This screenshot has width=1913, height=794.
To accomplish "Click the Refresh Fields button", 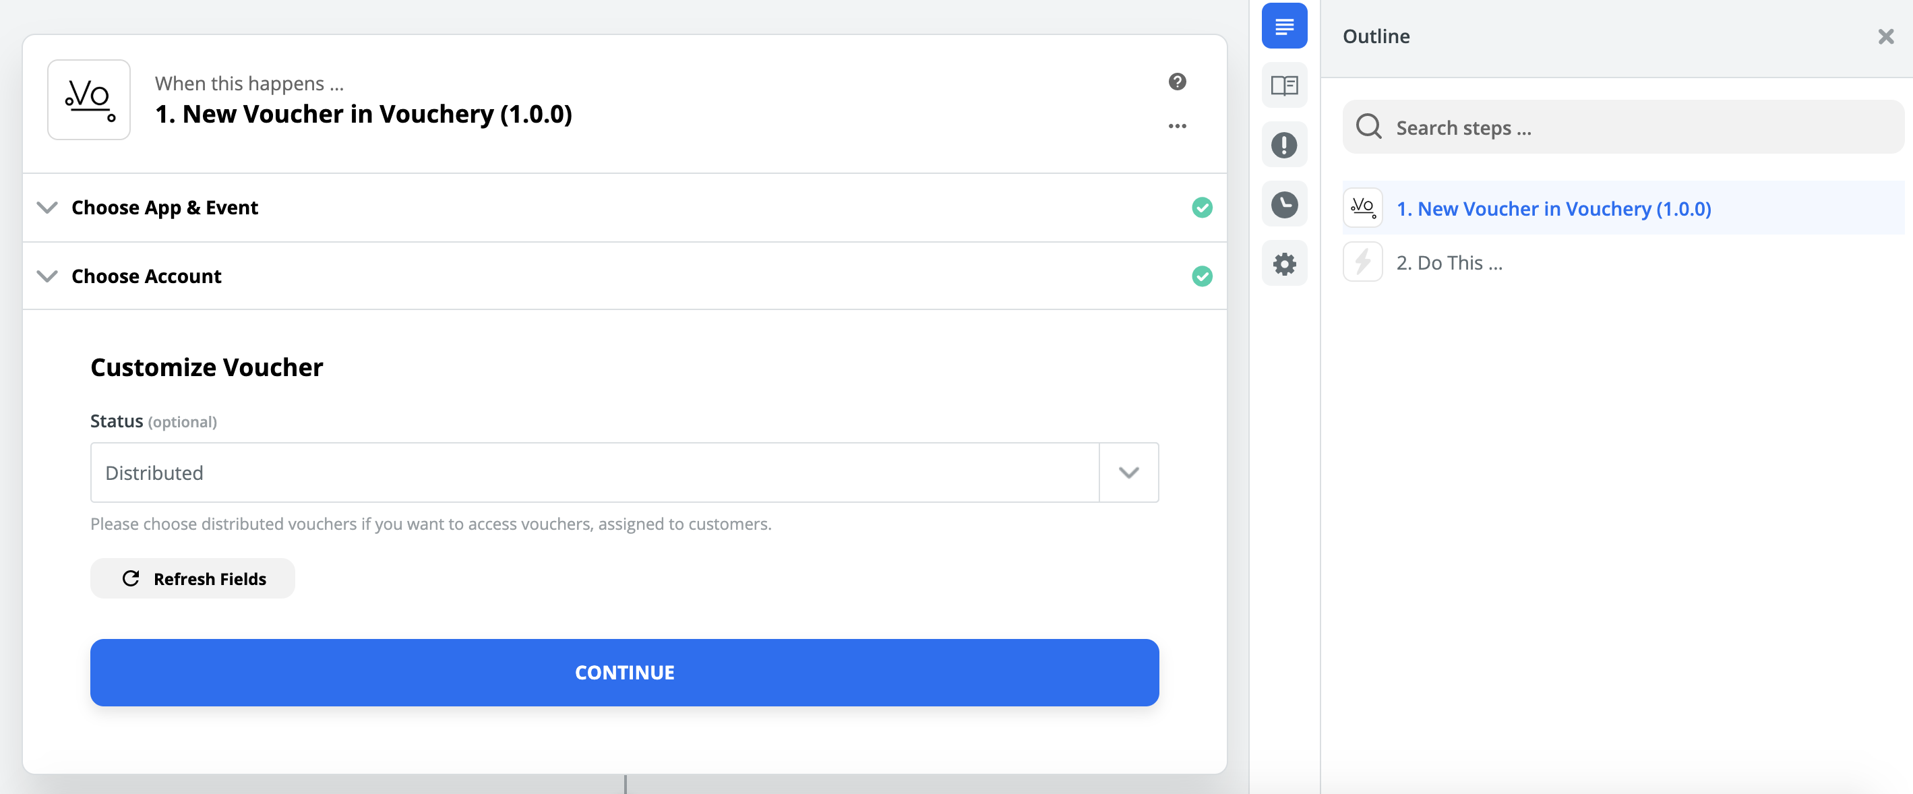I will pos(193,578).
